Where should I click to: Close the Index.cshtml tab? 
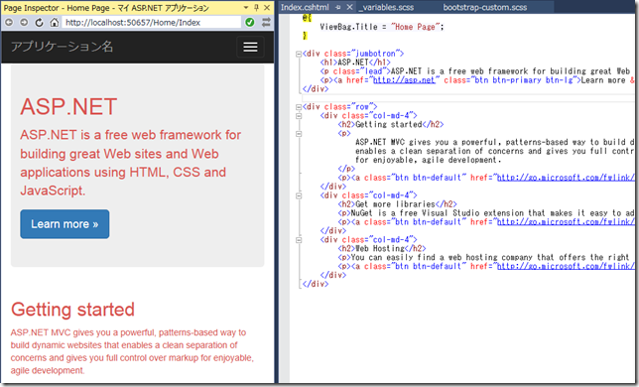[349, 7]
